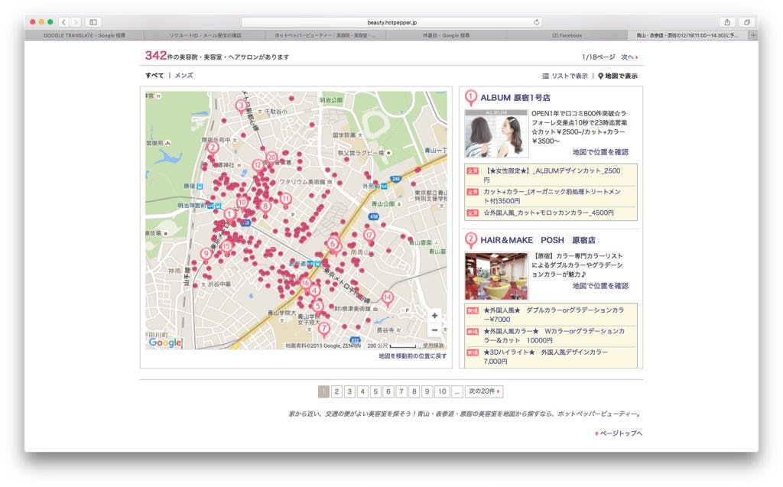Click the Safari back arrow button
Screen dimensions: 783x487
(64, 22)
